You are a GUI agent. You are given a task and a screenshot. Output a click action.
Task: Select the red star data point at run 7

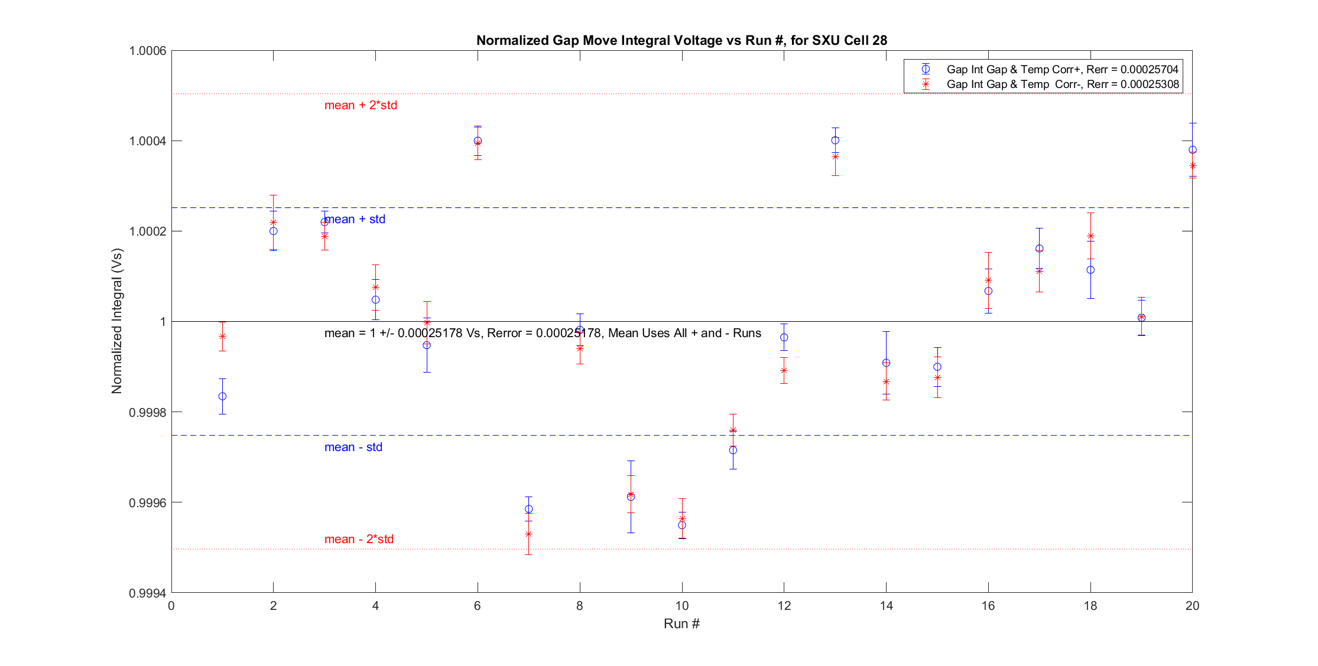(x=528, y=534)
